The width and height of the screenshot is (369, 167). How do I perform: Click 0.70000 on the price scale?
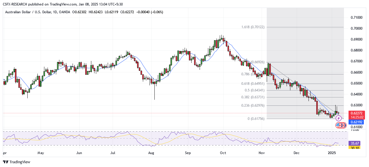(x=357, y=28)
